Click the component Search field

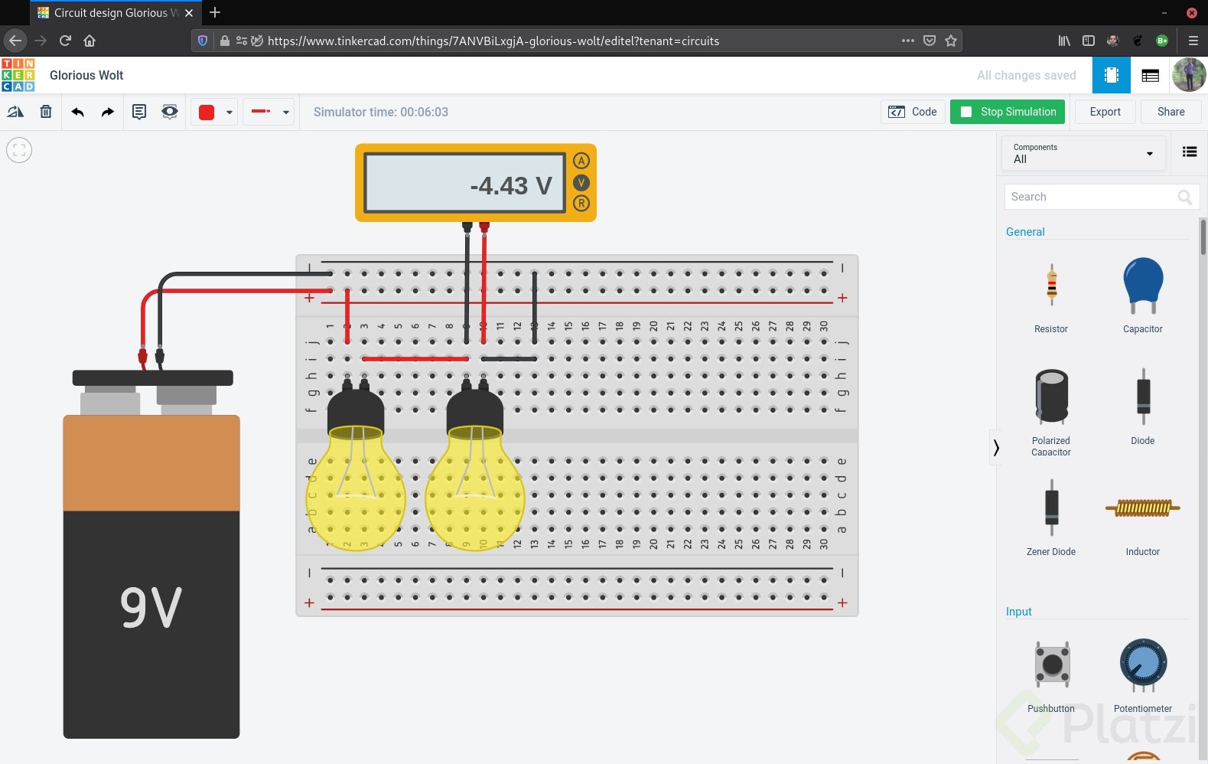click(x=1102, y=197)
